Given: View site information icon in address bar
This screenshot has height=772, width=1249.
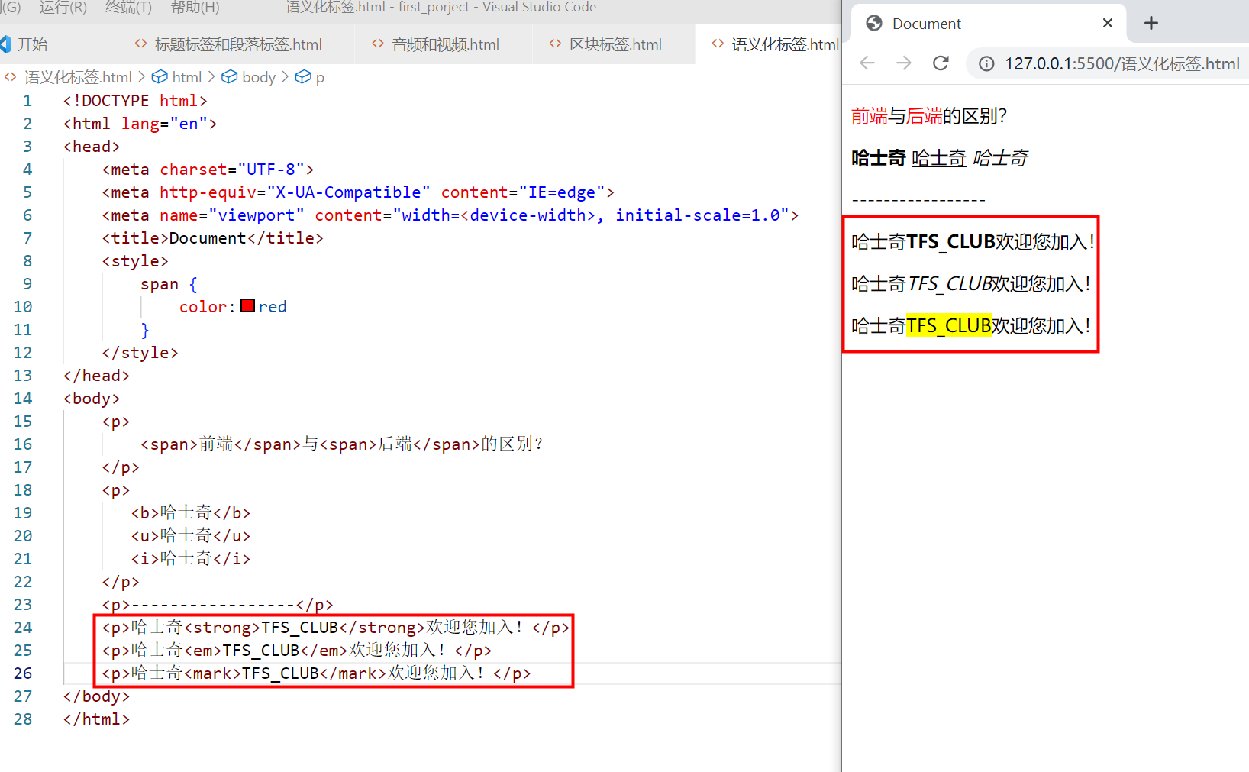Looking at the screenshot, I should tap(986, 64).
